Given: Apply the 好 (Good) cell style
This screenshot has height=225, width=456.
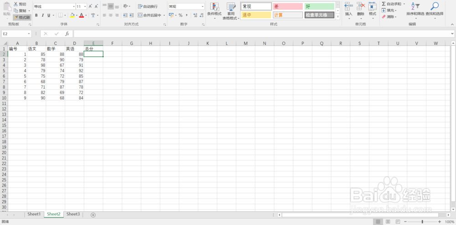Looking at the screenshot, I should 319,6.
